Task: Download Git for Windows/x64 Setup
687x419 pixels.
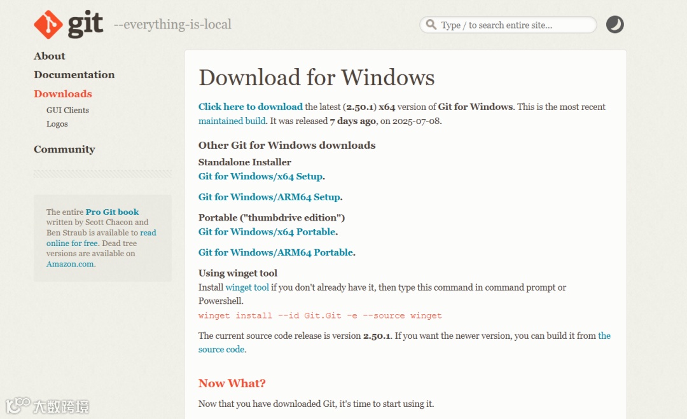Action: pyautogui.click(x=261, y=177)
